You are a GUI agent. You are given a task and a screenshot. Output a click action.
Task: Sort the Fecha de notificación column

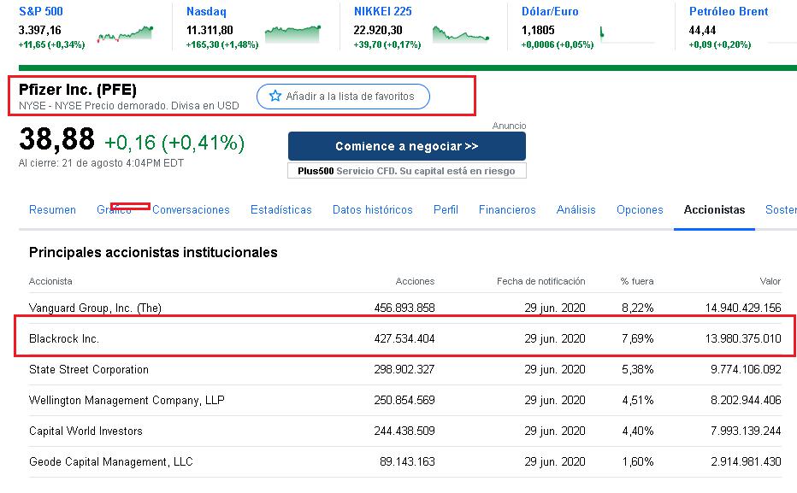pos(540,280)
